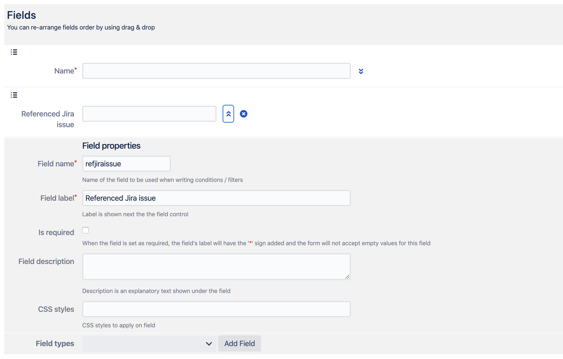Click the Fields page heading
This screenshot has height=359, width=563.
click(x=21, y=15)
